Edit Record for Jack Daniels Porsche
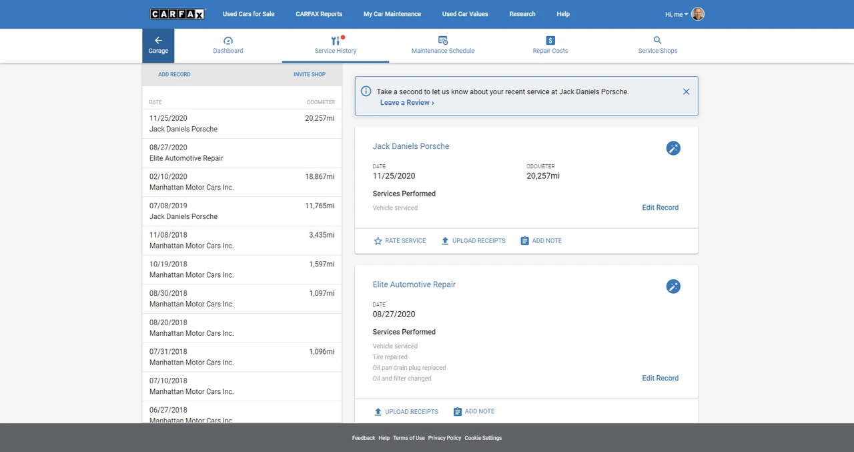 click(x=660, y=208)
